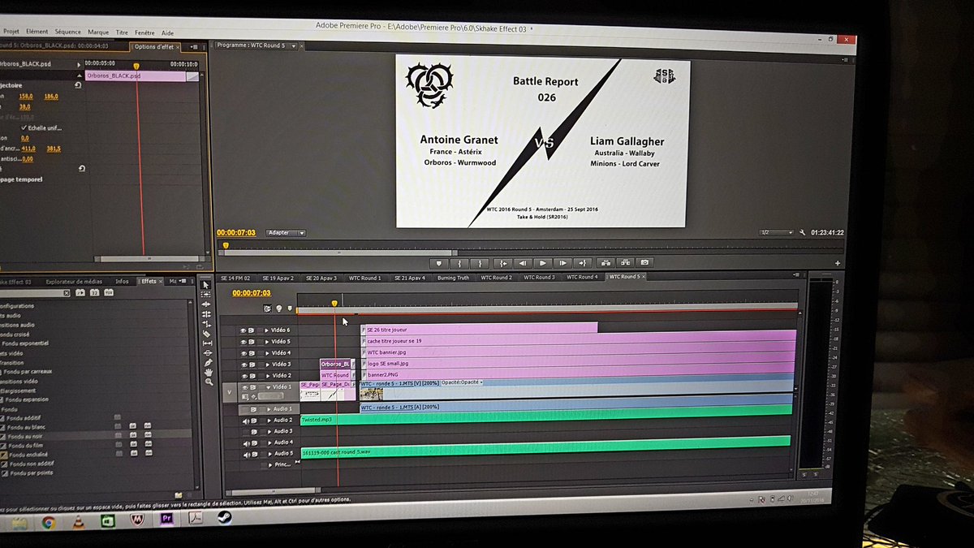The image size is (974, 548).
Task: Click the Program monitor playhead marker
Action: [x=226, y=245]
